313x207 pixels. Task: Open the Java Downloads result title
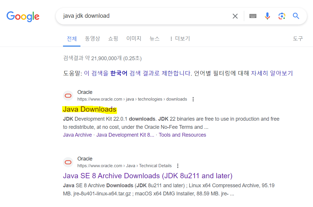[x=90, y=110]
